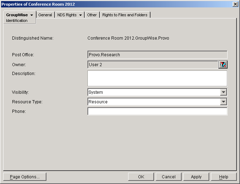
Task: Click the Resource Type label
Action: 27,102
